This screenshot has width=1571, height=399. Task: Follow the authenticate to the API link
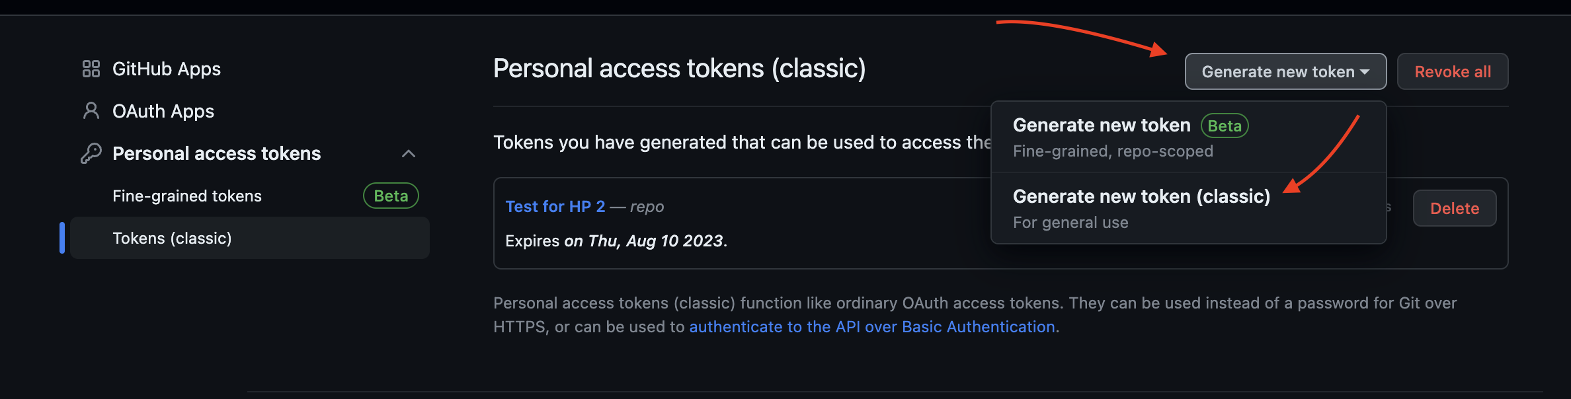tap(871, 327)
